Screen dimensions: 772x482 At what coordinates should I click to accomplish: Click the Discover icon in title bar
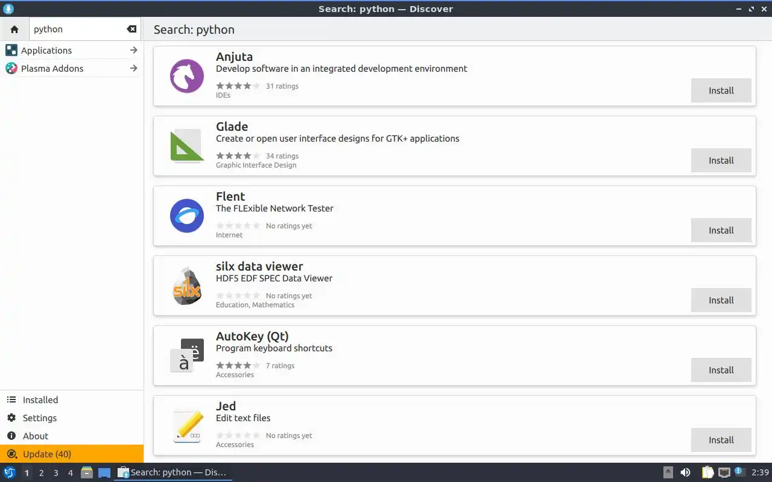tap(8, 8)
